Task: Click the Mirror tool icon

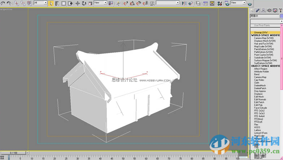Action: click(184, 3)
